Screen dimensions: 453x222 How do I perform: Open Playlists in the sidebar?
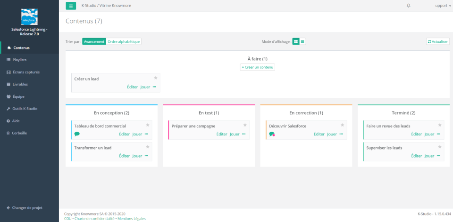click(x=29, y=60)
